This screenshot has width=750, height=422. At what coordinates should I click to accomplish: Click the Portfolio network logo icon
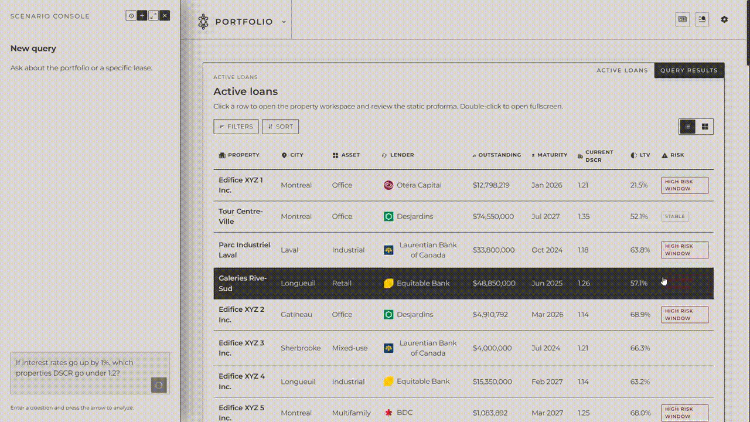point(203,21)
